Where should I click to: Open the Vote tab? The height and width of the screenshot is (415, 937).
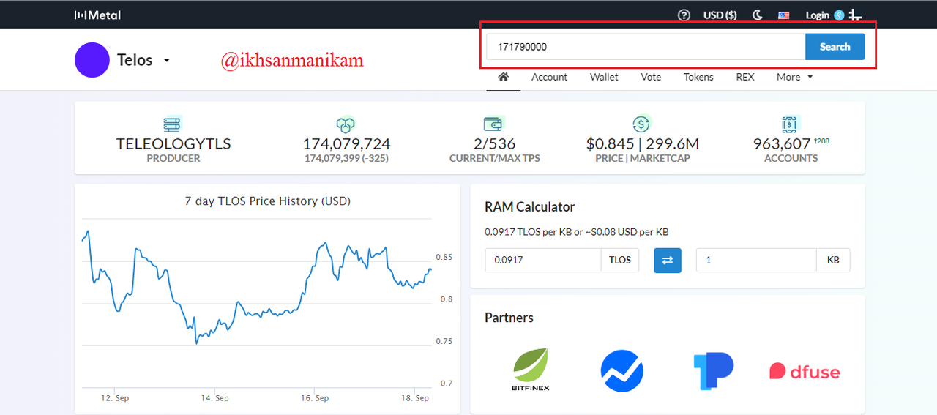coord(651,77)
